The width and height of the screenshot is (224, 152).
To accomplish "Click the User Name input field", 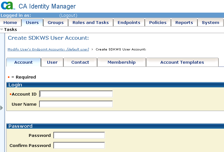I will 76,104.
